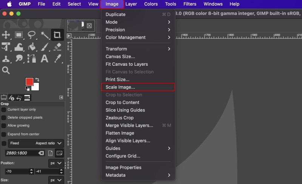Open the Position unit px dropdown
The height and width of the screenshot is (184, 302).
pyautogui.click(x=56, y=163)
